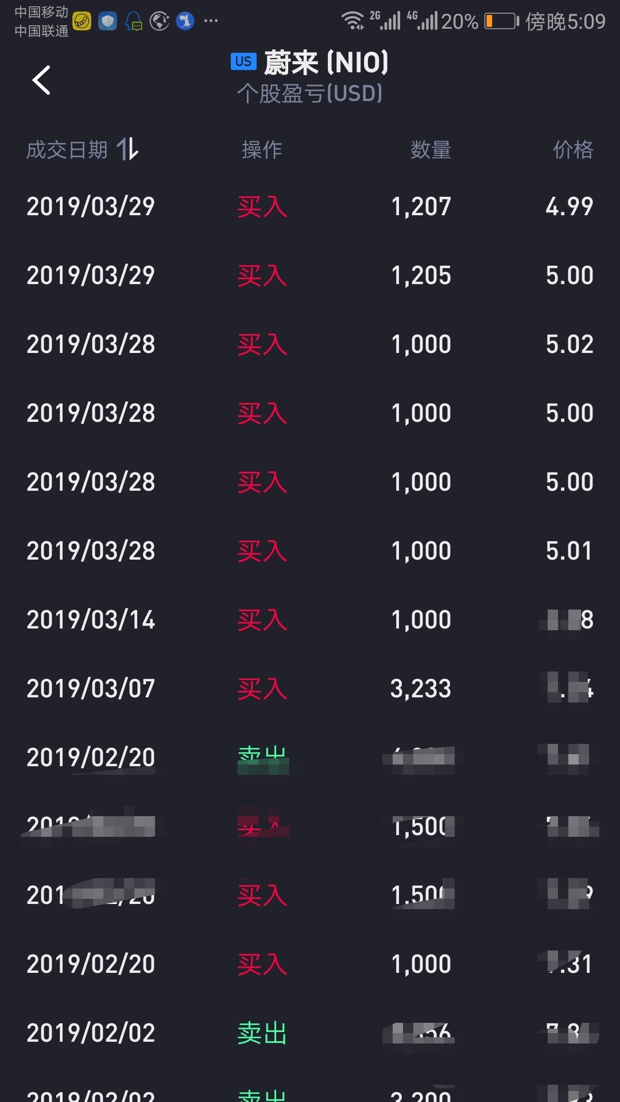Tap 卖出 on the 2019/02/02 row
620x1102 pixels.
tap(262, 1033)
